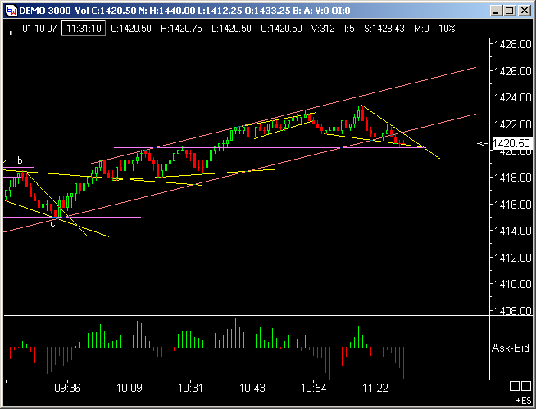Viewport: 536px width, 409px height.
Task: Click the 09:36 time axis label
Action: [x=67, y=388]
